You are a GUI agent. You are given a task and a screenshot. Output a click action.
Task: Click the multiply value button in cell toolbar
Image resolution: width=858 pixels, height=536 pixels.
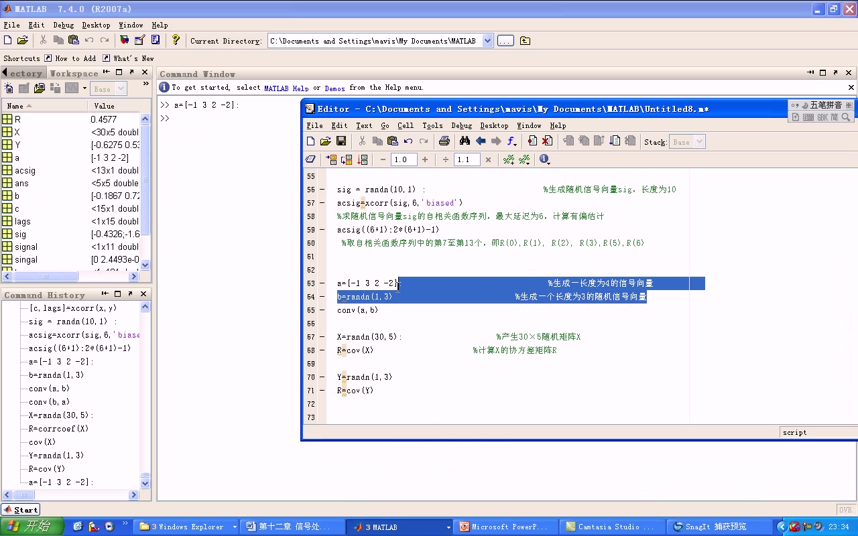point(488,159)
